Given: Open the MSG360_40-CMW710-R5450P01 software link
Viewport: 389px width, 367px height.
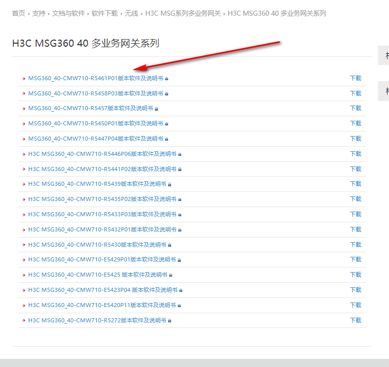Looking at the screenshot, I should 96,123.
